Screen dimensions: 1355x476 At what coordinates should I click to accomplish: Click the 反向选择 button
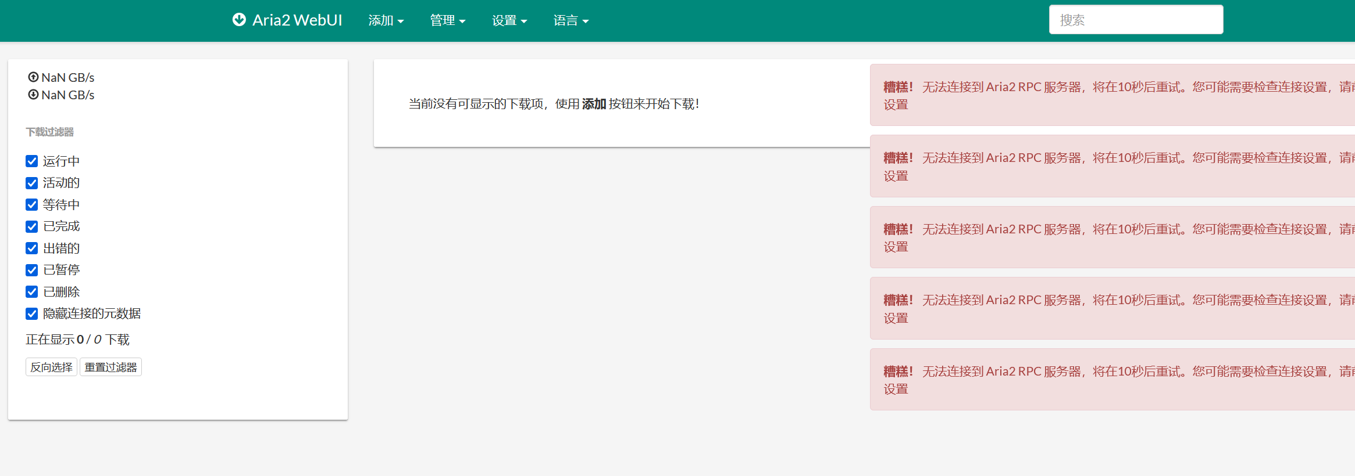[51, 367]
